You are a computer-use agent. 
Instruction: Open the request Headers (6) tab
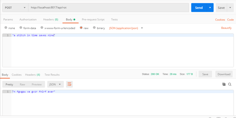point(51,19)
